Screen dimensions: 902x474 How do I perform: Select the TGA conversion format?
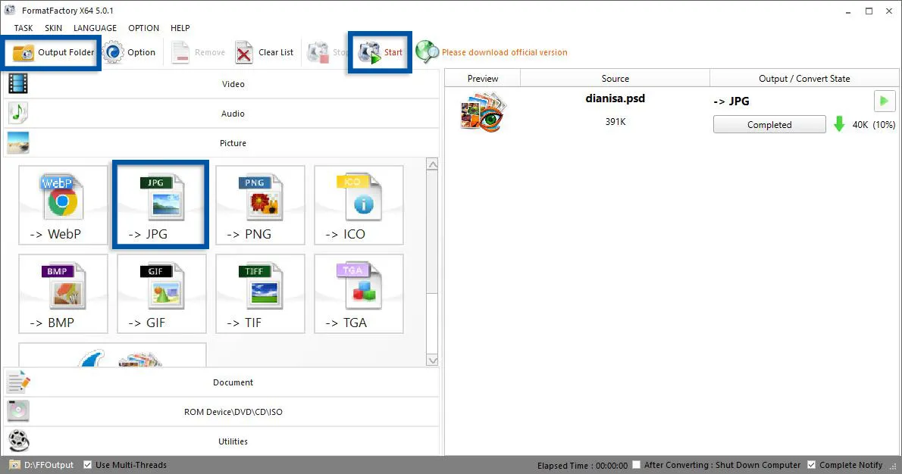coord(359,294)
